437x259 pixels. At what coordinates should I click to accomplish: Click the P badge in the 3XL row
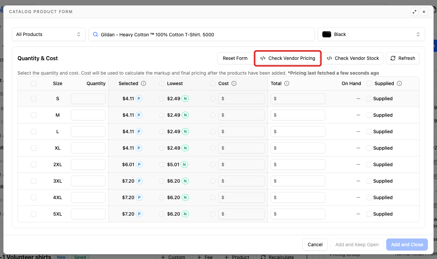(x=139, y=181)
